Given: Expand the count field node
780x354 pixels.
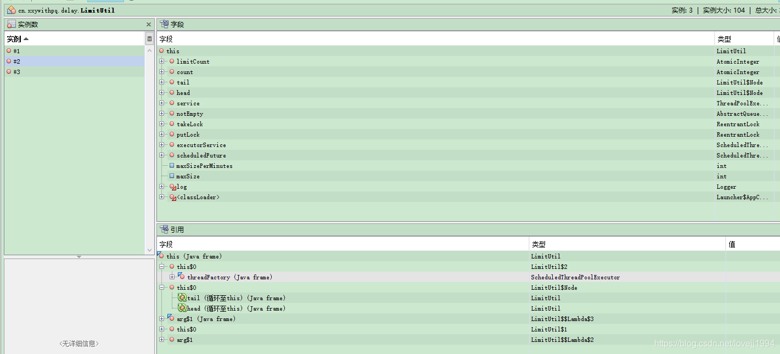Looking at the screenshot, I should 162,72.
